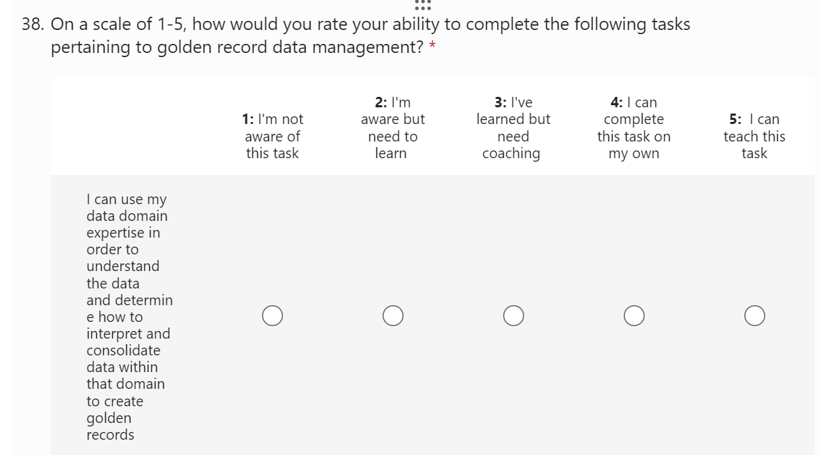Click the '4: I can complete this task' header
Screen dimensions: 821x455
click(x=634, y=128)
